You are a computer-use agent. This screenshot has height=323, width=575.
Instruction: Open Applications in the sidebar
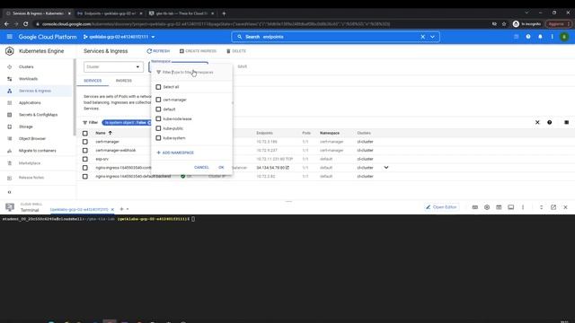(30, 103)
